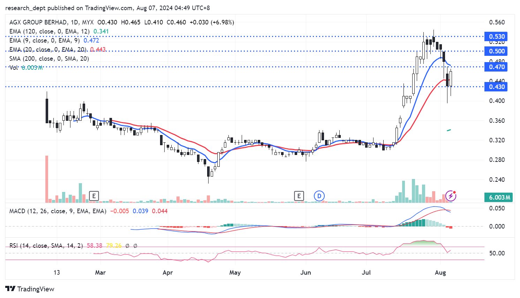This screenshot has width=520, height=298.
Task: Click the earnings E marker before June
Action: pyautogui.click(x=299, y=196)
